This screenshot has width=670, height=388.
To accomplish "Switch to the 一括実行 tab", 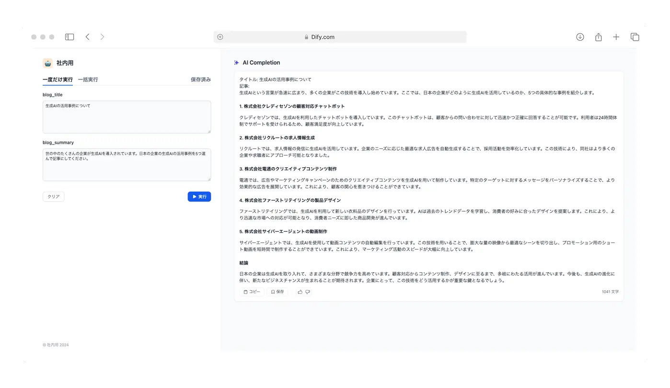I will [88, 80].
